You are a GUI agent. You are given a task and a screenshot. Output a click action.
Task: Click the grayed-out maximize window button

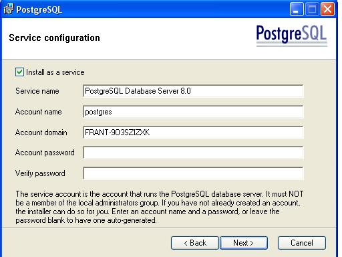(312, 9)
